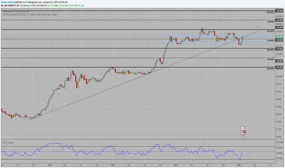
Task: Click the 125.000 price level label
Action: [279, 27]
